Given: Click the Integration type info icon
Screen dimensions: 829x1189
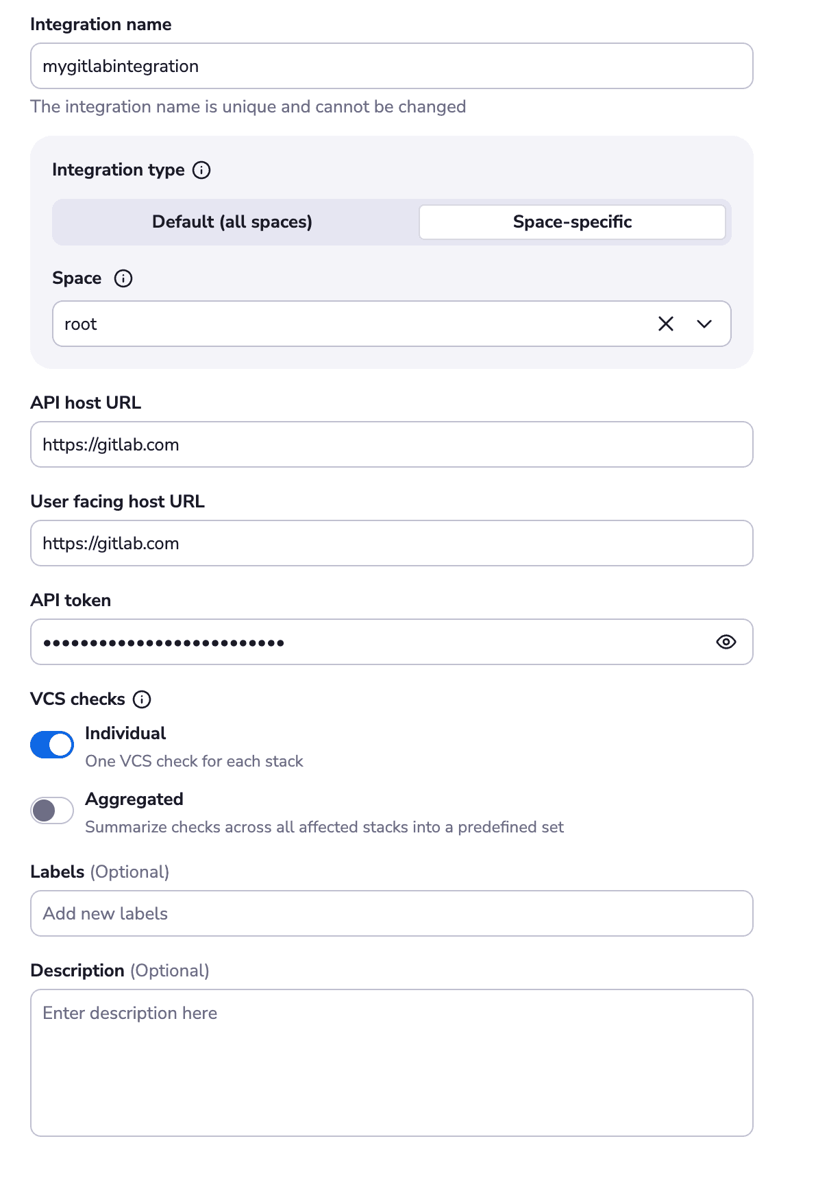Looking at the screenshot, I should (x=201, y=170).
